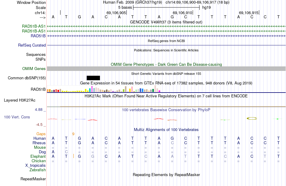Click Repeating Elements by RepeatMasker title
This screenshot has width=286, height=186.
click(166, 175)
